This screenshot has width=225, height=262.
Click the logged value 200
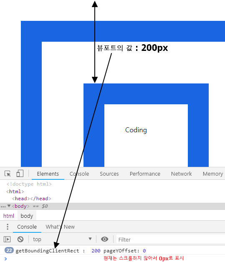[x=96, y=251]
